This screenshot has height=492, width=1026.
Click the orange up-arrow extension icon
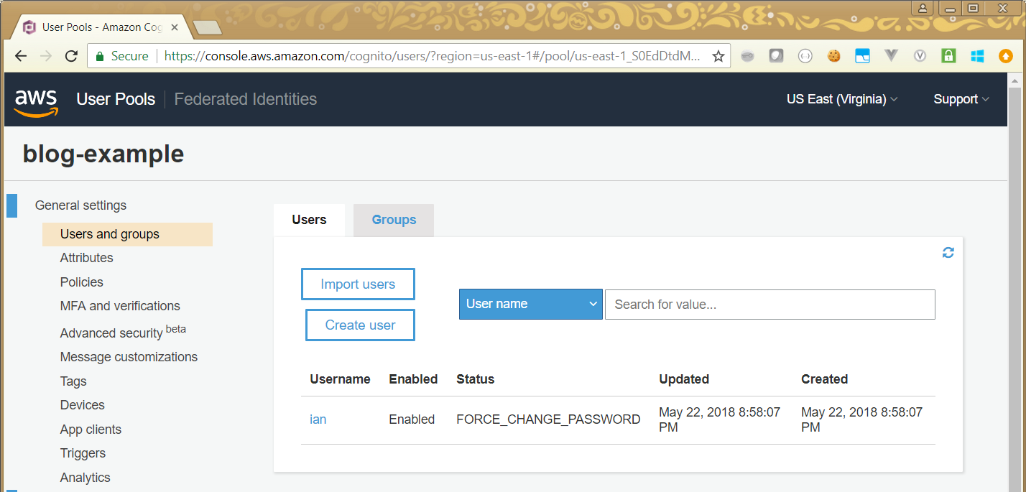pyautogui.click(x=1006, y=56)
